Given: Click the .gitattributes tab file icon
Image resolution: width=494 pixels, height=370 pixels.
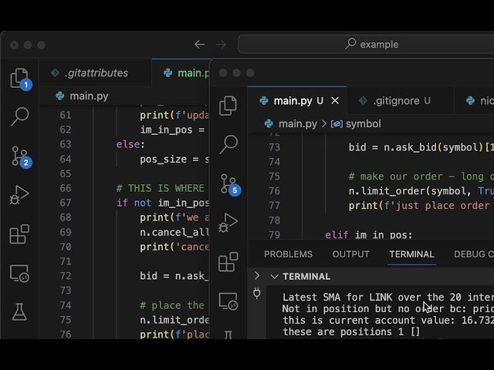Looking at the screenshot, I should click(x=55, y=72).
